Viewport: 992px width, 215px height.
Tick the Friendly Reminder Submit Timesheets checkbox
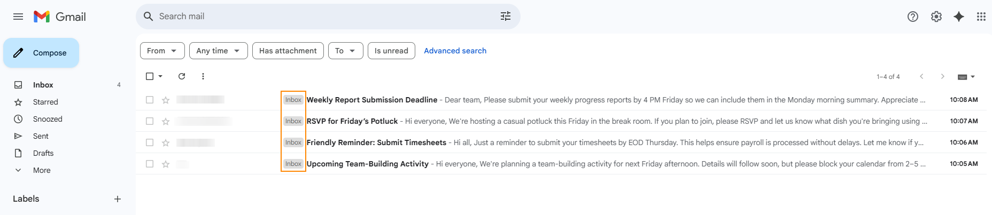click(x=150, y=142)
